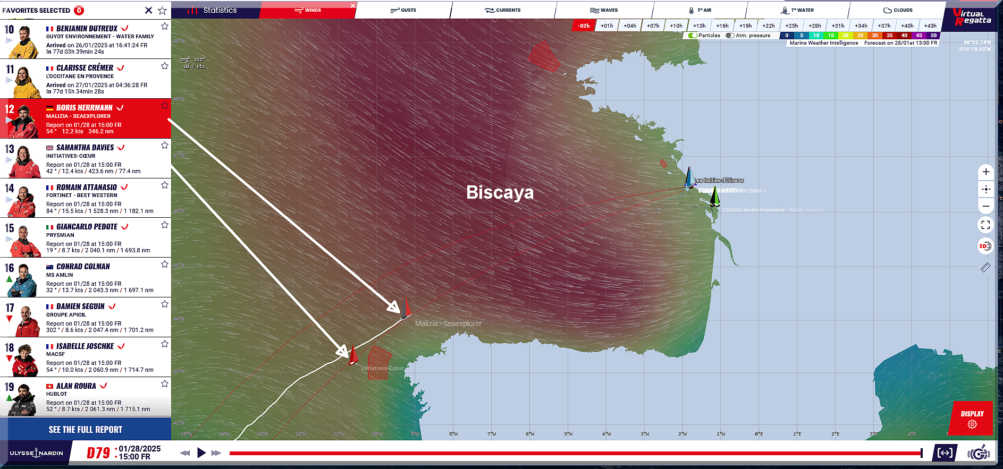Screen dimensions: 1003x469
Task: Disable the Particles toggle
Action: pyautogui.click(x=693, y=36)
